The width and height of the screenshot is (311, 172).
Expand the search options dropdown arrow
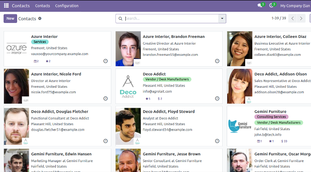coord(222,18)
